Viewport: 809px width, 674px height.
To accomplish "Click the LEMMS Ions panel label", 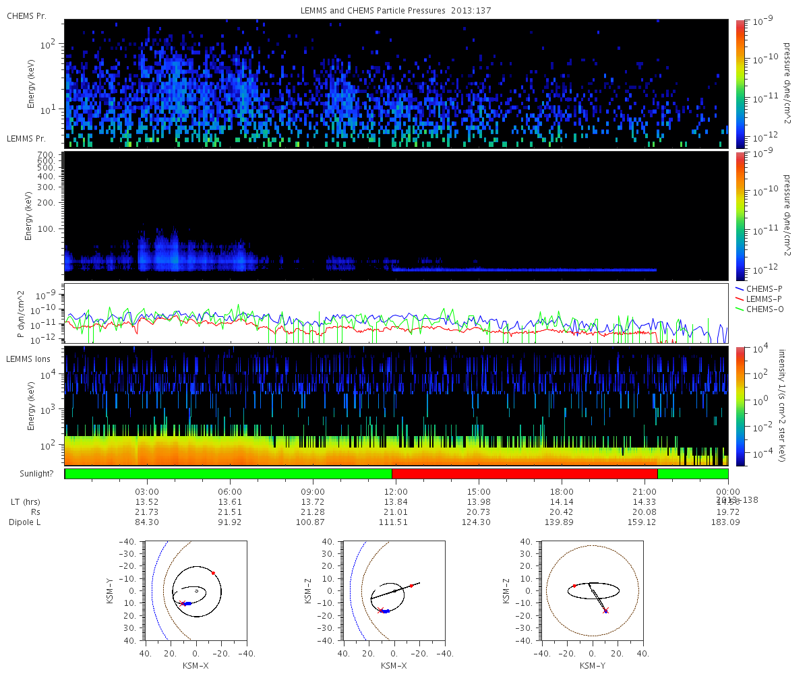I will coord(28,359).
